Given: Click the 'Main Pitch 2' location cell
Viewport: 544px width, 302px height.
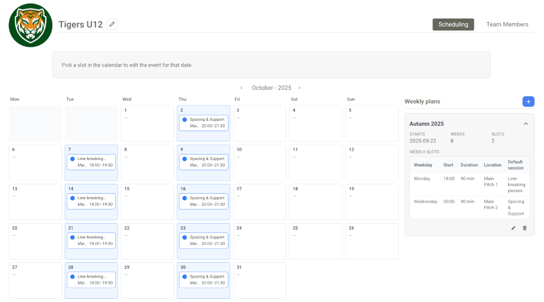Looking at the screenshot, I should [x=491, y=205].
